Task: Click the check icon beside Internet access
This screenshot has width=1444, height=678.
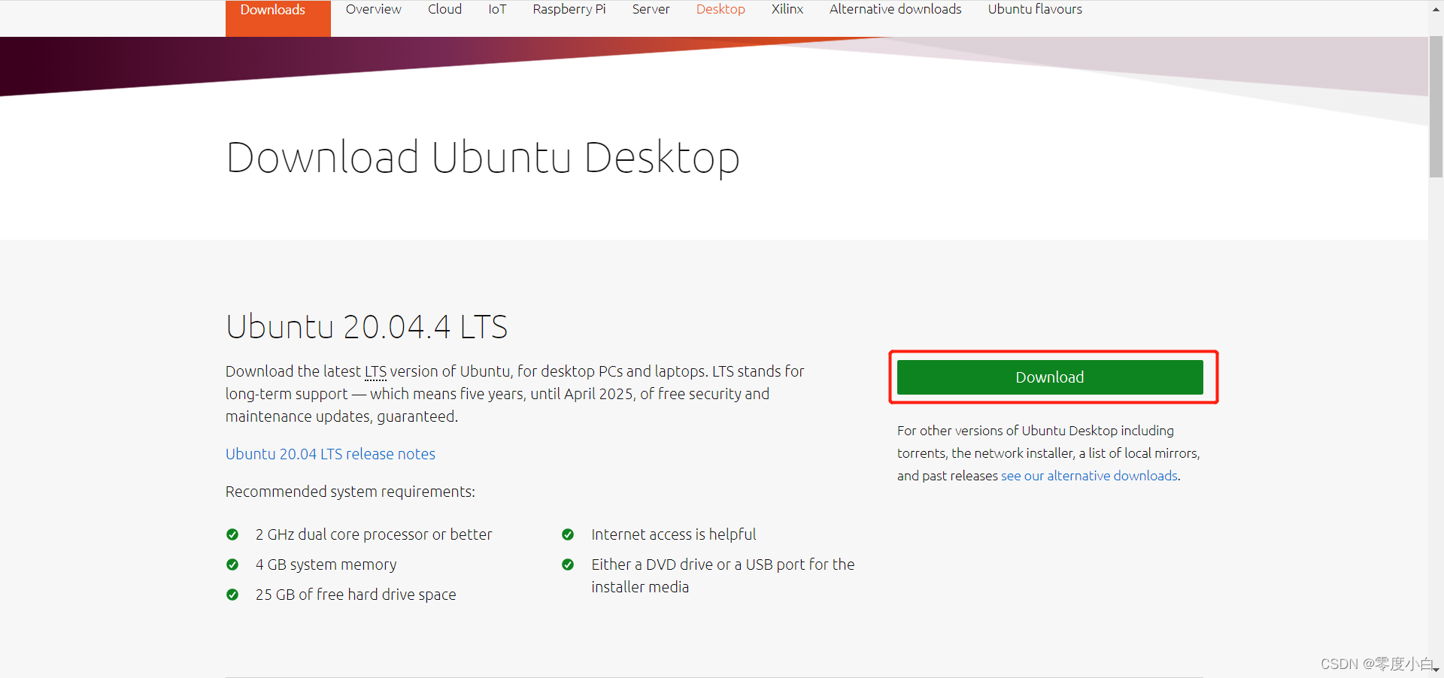Action: tap(568, 534)
